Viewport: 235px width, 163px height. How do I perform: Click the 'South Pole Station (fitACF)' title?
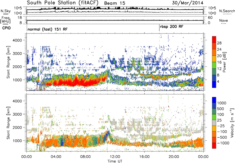tap(63, 3)
